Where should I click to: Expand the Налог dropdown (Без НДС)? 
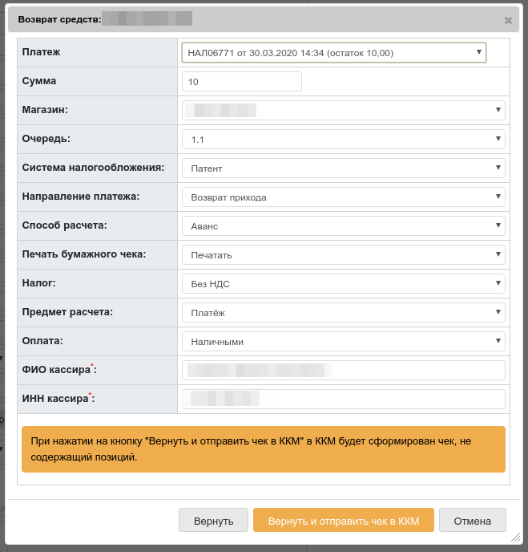coord(344,283)
